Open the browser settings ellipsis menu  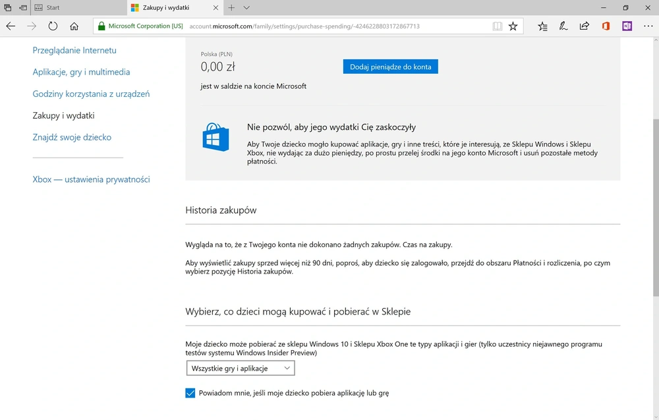[648, 26]
